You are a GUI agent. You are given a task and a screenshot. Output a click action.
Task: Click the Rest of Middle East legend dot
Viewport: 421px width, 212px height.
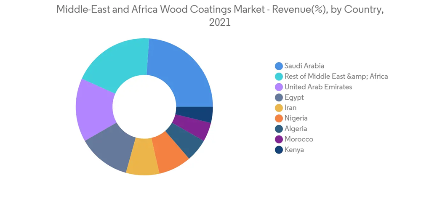tap(279, 77)
